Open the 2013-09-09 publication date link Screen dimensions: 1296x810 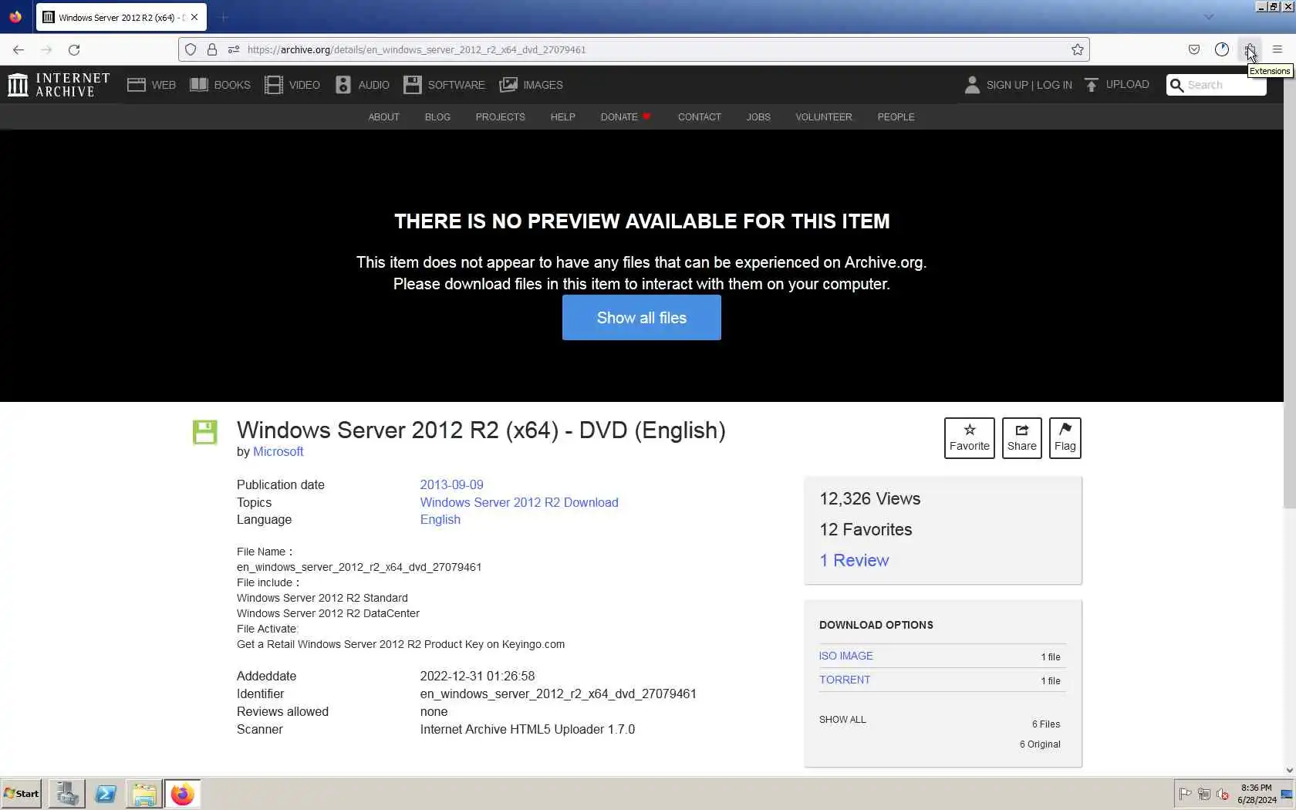pyautogui.click(x=451, y=485)
